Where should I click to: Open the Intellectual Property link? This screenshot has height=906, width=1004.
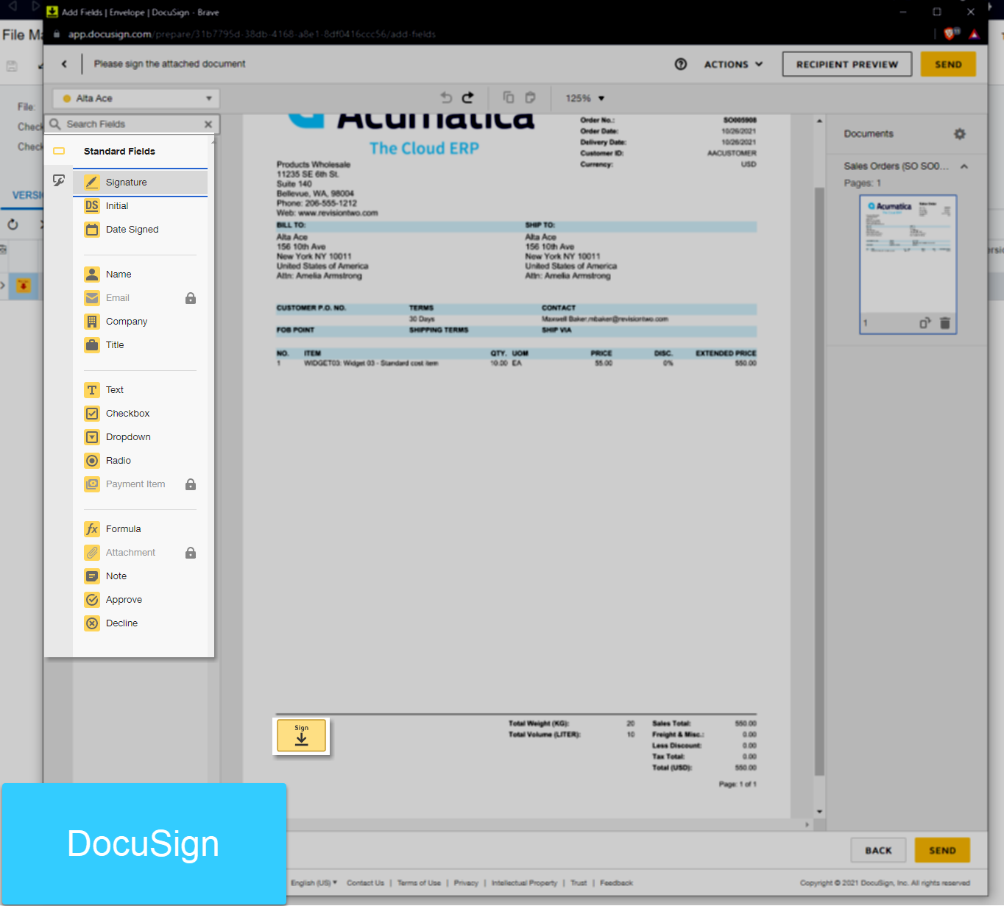tap(524, 882)
